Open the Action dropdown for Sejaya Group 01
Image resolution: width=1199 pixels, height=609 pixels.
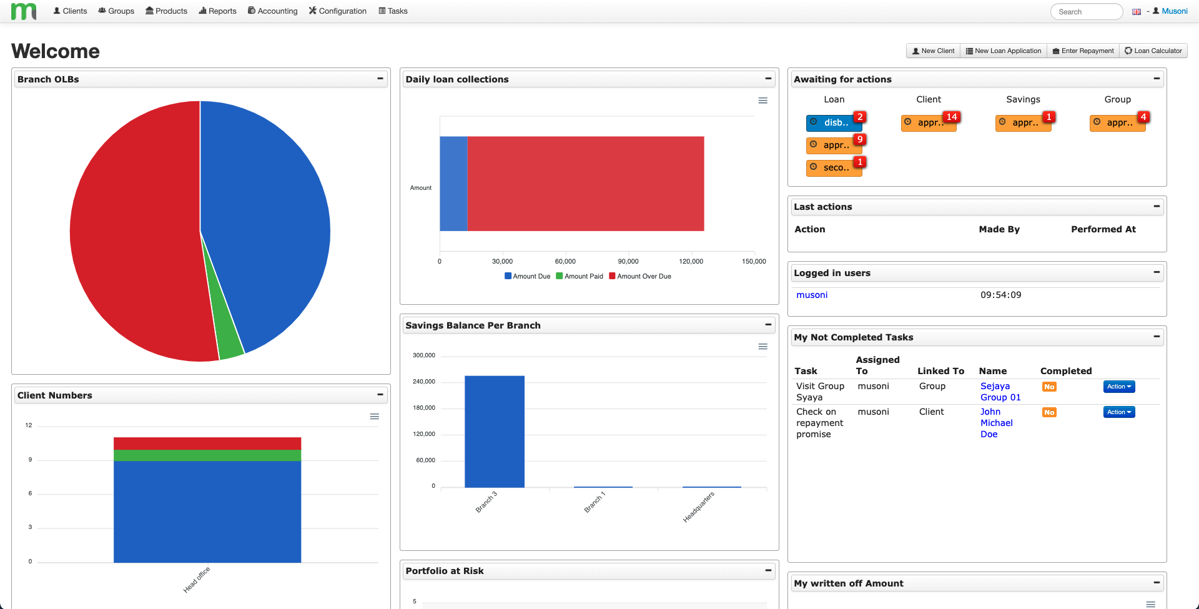pos(1118,387)
